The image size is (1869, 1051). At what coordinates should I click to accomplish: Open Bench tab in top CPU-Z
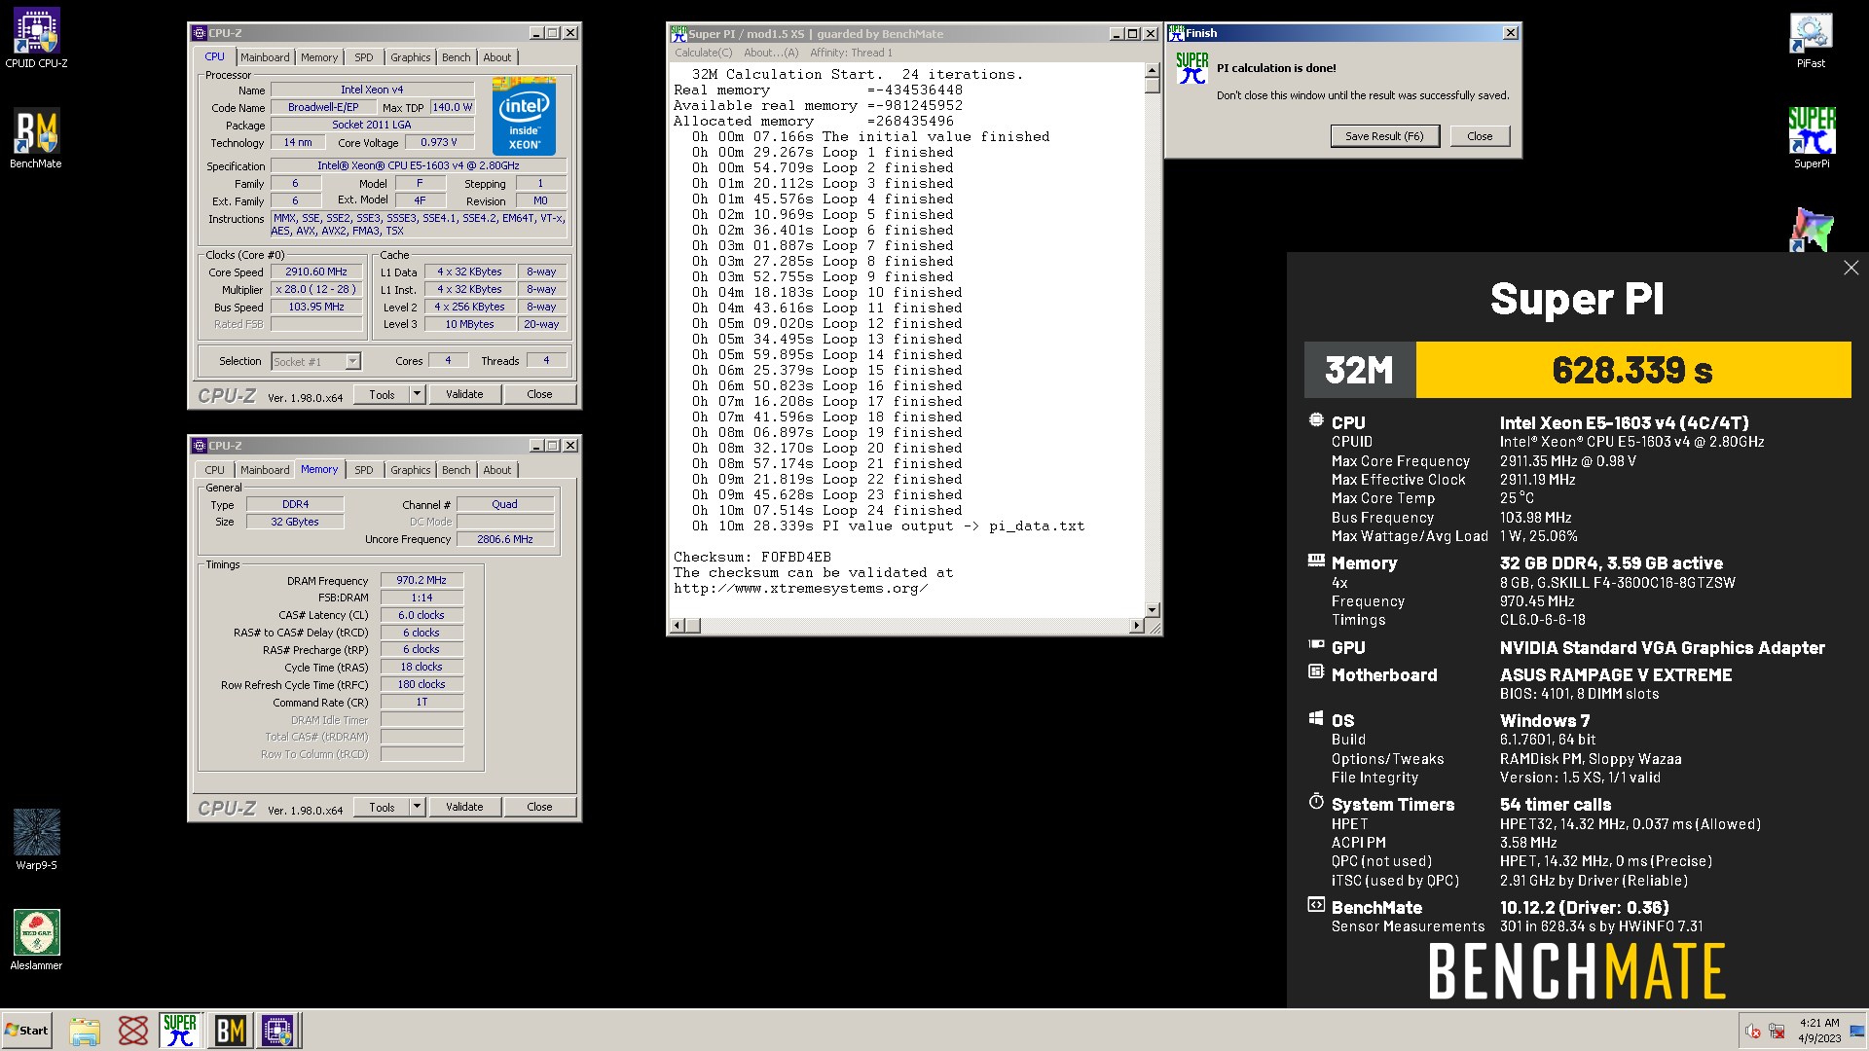[456, 57]
